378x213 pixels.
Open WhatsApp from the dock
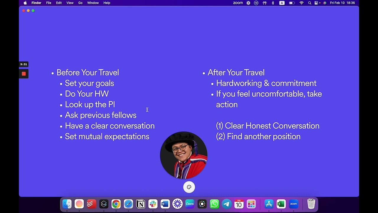[x=214, y=204]
